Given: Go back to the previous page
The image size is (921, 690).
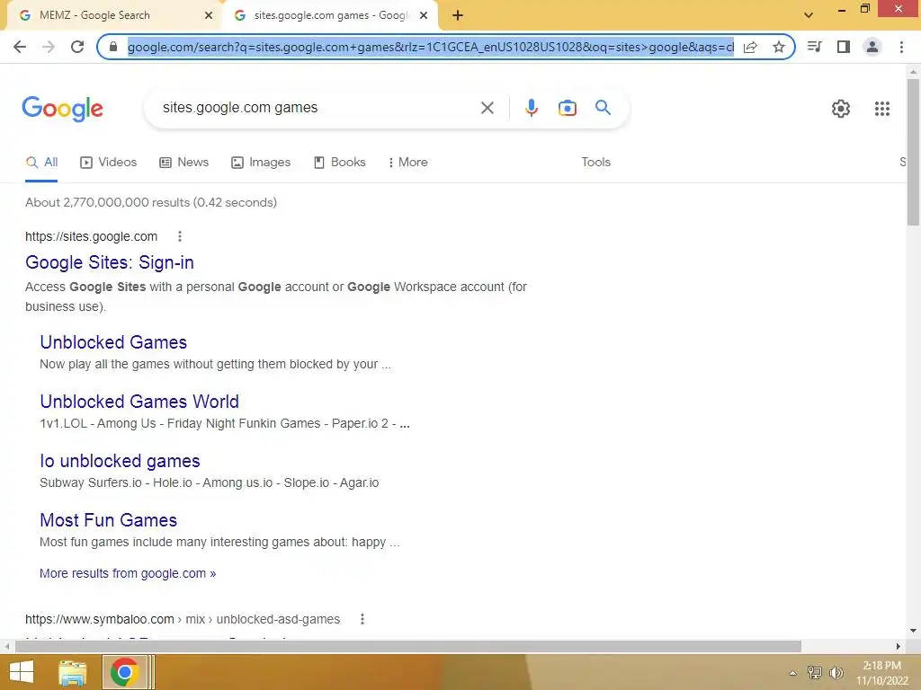Looking at the screenshot, I should [x=20, y=47].
